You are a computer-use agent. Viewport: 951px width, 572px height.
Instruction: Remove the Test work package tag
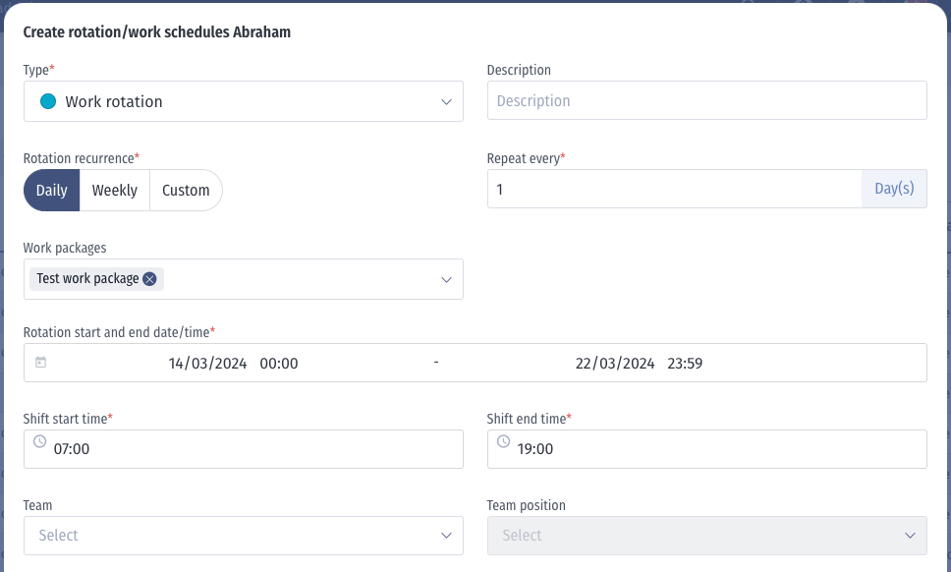click(x=149, y=279)
